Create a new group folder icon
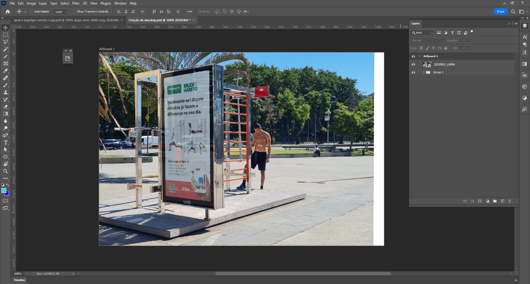530x284 pixels. pos(495,201)
